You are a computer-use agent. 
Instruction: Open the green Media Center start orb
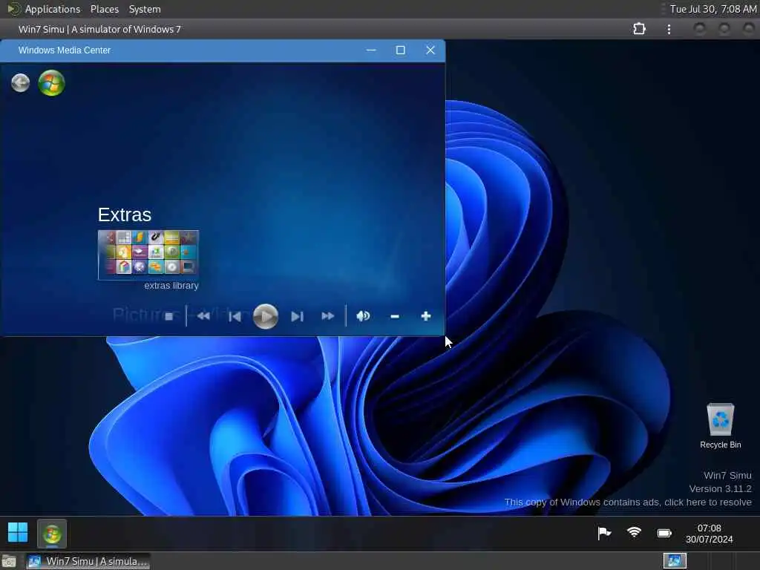pos(51,83)
